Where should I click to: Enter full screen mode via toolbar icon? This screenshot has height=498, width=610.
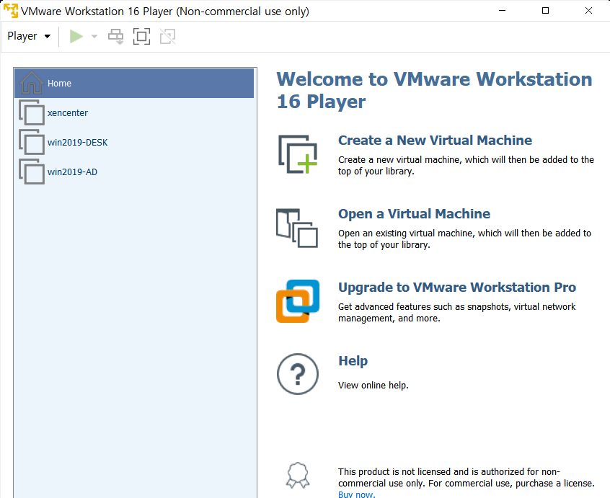tap(141, 37)
